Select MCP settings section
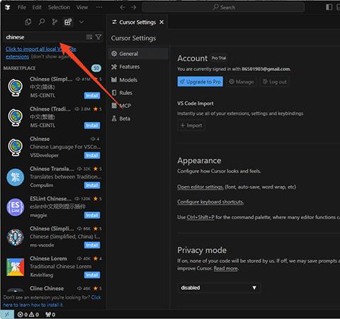The height and width of the screenshot is (319, 340). 138,106
